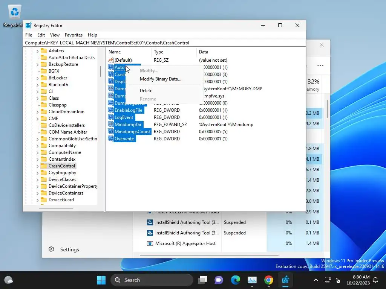
Task: Click the LogEvent DWORD value icon
Action: (x=111, y=117)
